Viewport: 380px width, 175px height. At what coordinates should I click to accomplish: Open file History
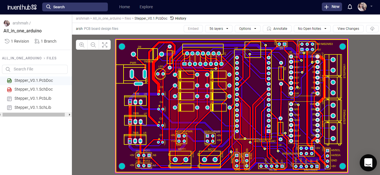178,18
